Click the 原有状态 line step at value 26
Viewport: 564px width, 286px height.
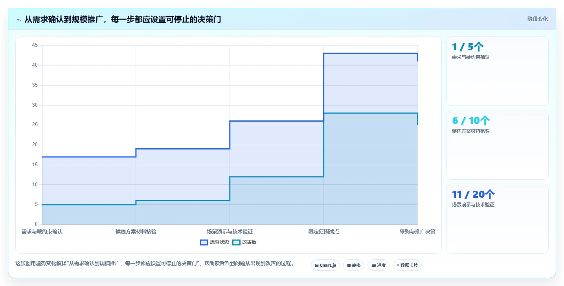click(277, 121)
